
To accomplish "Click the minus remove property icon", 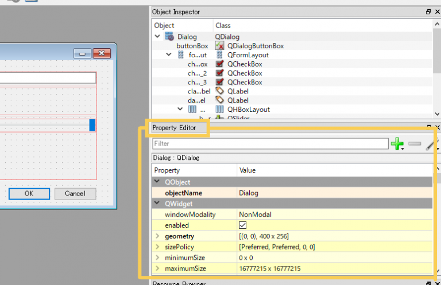I will pos(415,144).
